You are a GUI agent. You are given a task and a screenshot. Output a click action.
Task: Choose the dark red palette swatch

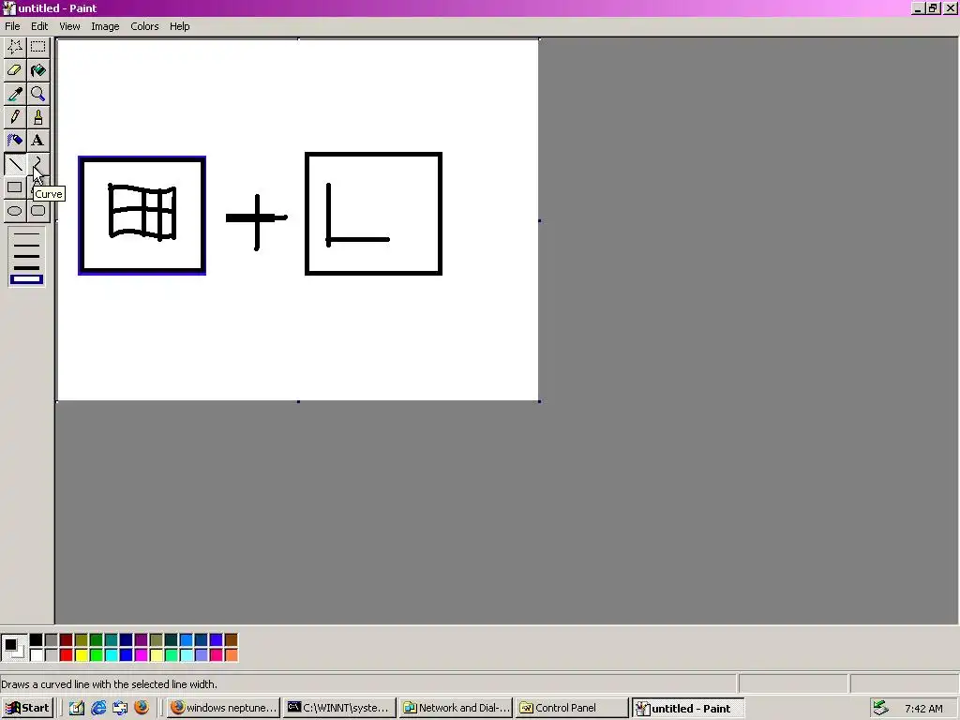[x=67, y=640]
